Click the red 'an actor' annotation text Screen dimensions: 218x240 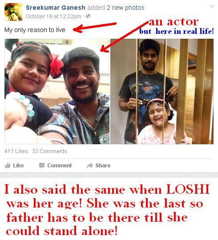pyautogui.click(x=174, y=22)
